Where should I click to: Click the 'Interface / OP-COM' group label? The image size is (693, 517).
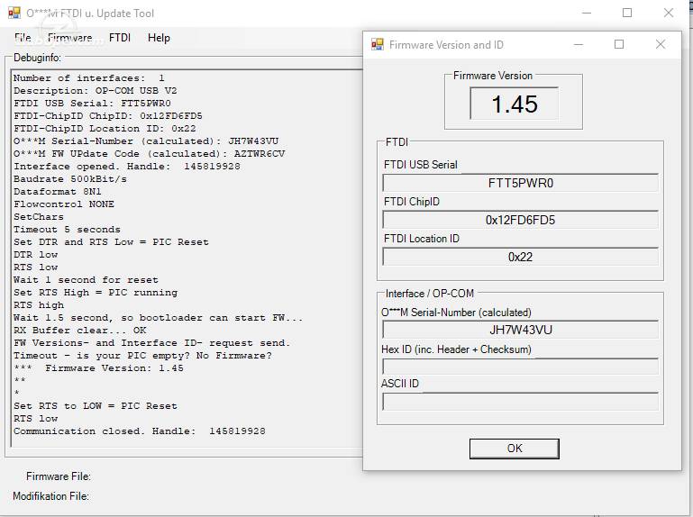430,294
